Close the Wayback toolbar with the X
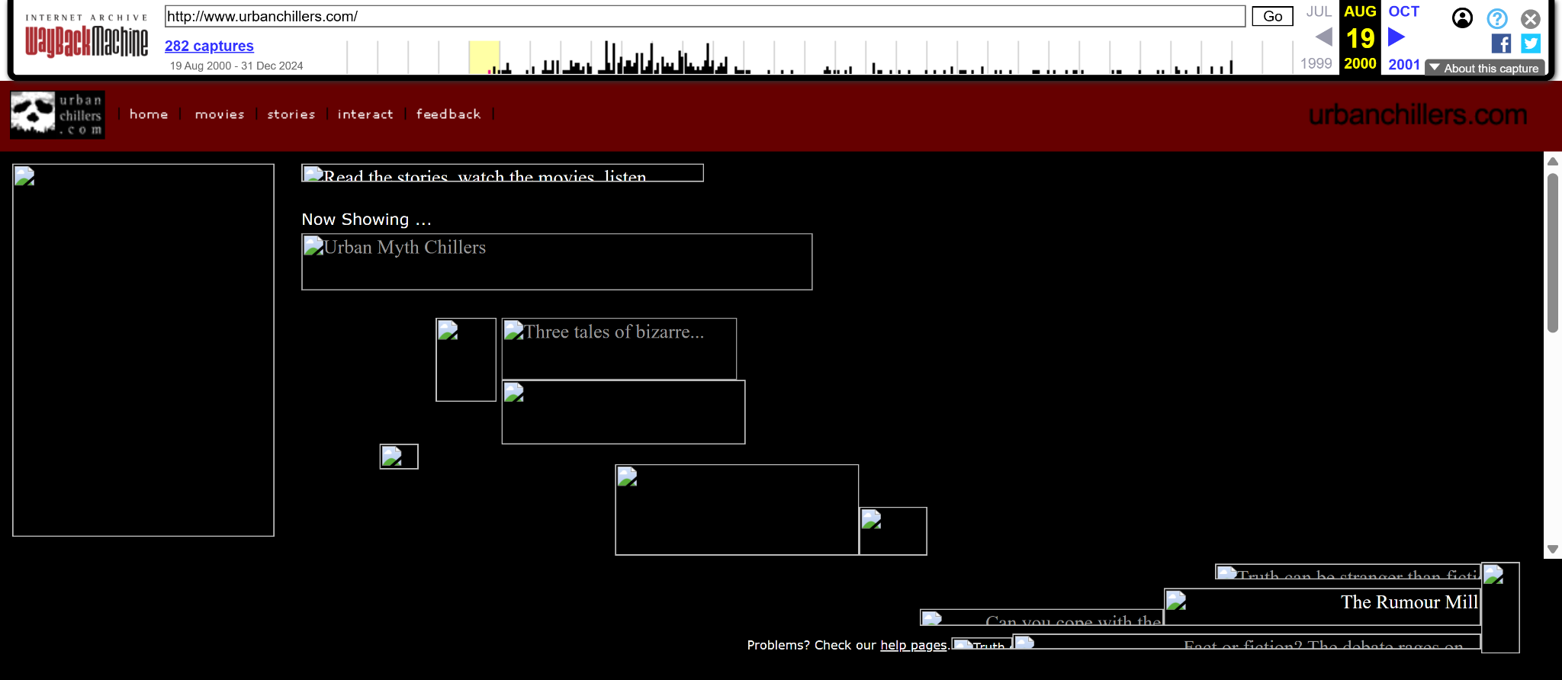The width and height of the screenshot is (1562, 680). pyautogui.click(x=1530, y=19)
